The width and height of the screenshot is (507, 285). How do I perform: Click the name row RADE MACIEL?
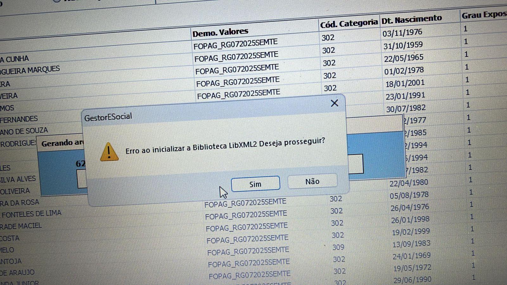click(21, 226)
